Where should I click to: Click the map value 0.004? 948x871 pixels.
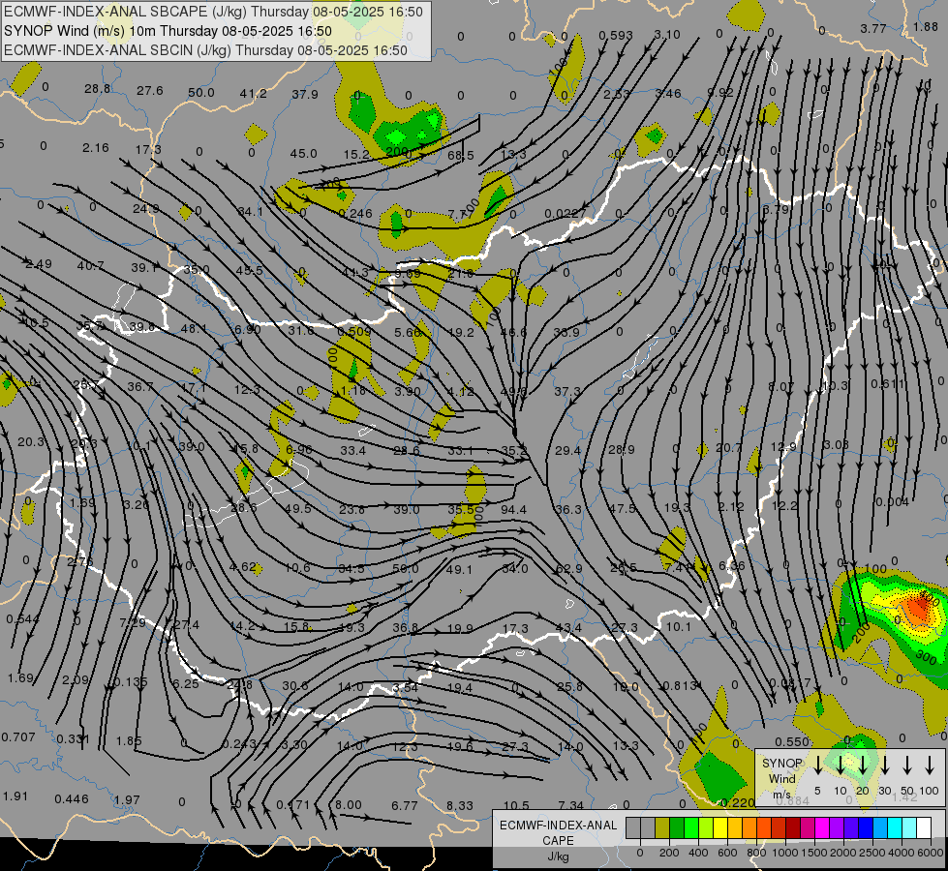892,501
